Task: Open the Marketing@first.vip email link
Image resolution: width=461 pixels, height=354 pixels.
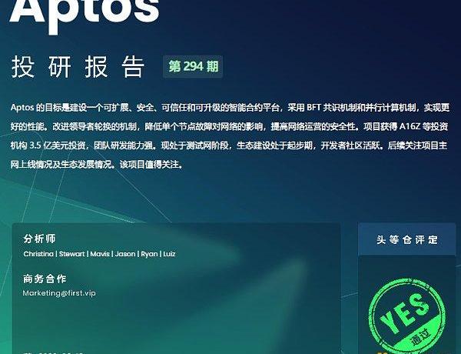Action: 59,293
